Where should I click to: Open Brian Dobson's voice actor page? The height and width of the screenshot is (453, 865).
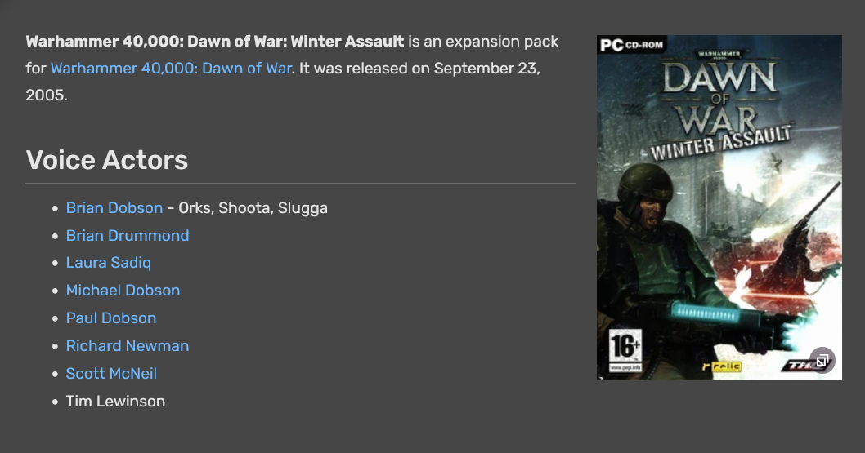[114, 208]
